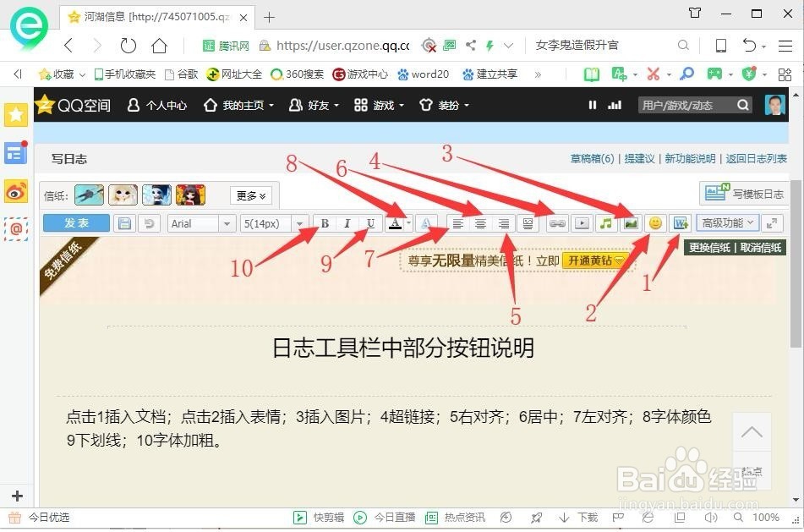The width and height of the screenshot is (804, 532).
Task: Insert a Word document with the W icon
Action: 681,223
